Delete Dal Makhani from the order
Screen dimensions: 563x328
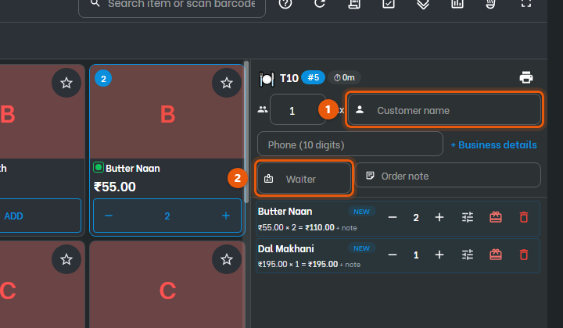click(524, 255)
